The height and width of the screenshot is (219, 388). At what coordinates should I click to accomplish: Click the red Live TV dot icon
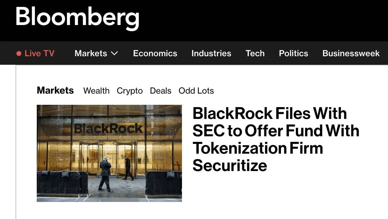tap(19, 54)
